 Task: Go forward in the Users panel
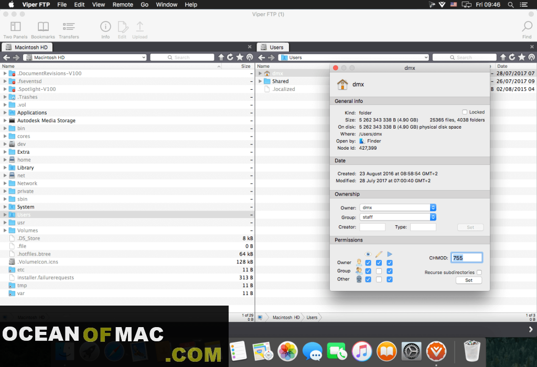pyautogui.click(x=271, y=57)
